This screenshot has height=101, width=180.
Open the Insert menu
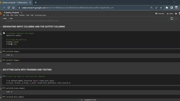[x=16, y=15]
